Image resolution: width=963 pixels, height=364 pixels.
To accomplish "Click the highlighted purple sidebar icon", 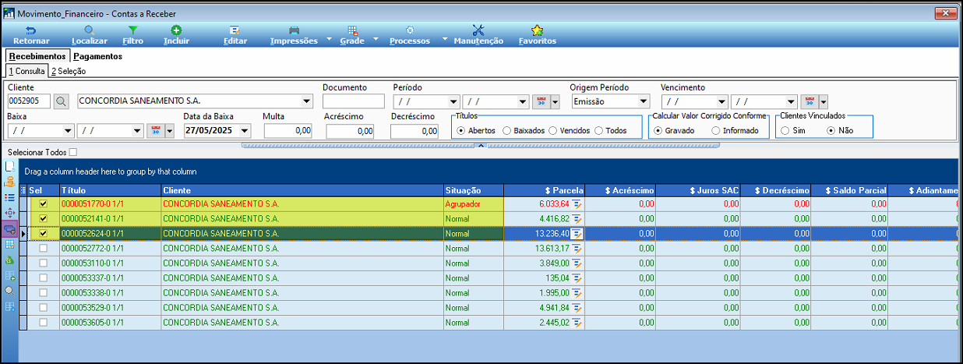I will [x=10, y=229].
